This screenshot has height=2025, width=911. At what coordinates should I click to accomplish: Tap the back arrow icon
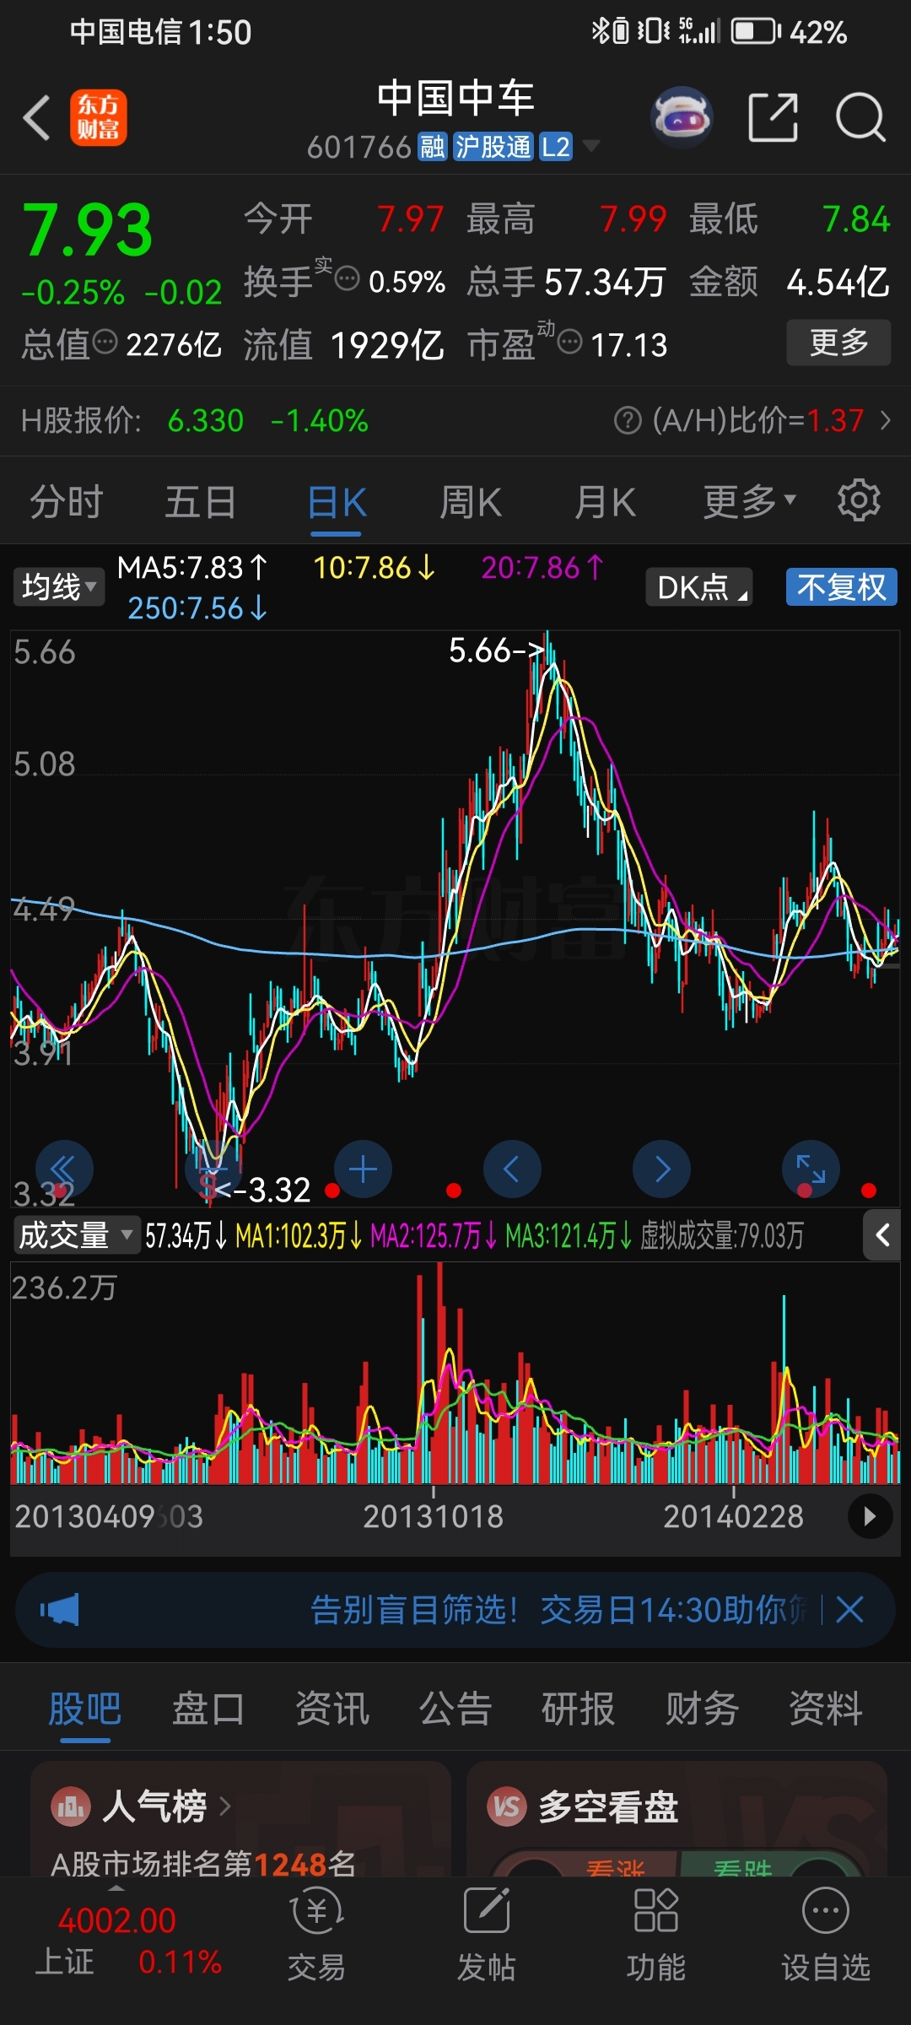pos(36,117)
